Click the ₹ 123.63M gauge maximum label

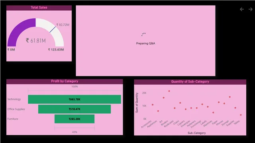click(x=56, y=49)
